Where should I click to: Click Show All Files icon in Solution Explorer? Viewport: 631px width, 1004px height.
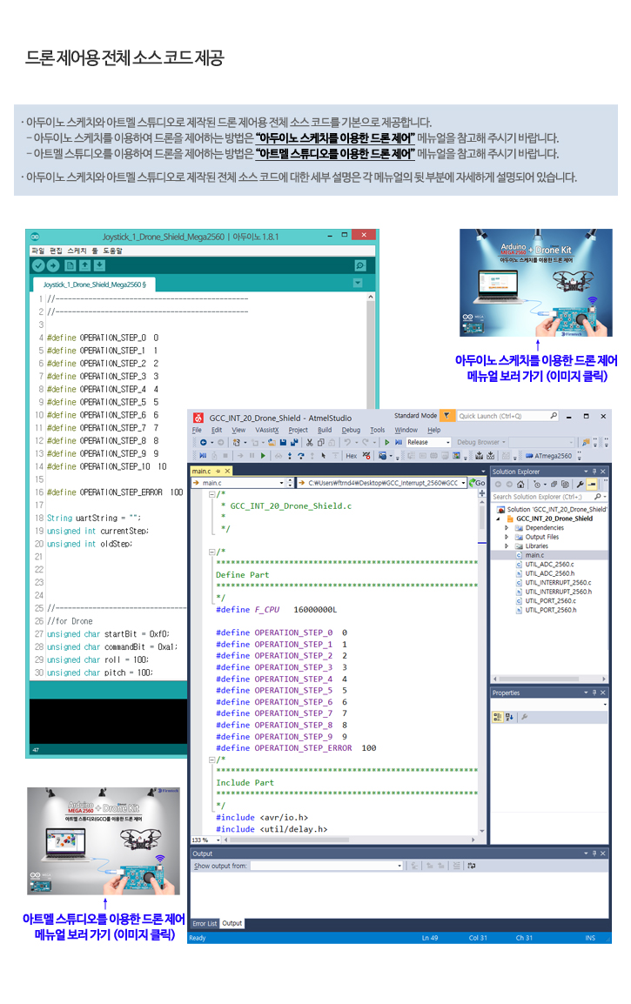coord(565,485)
